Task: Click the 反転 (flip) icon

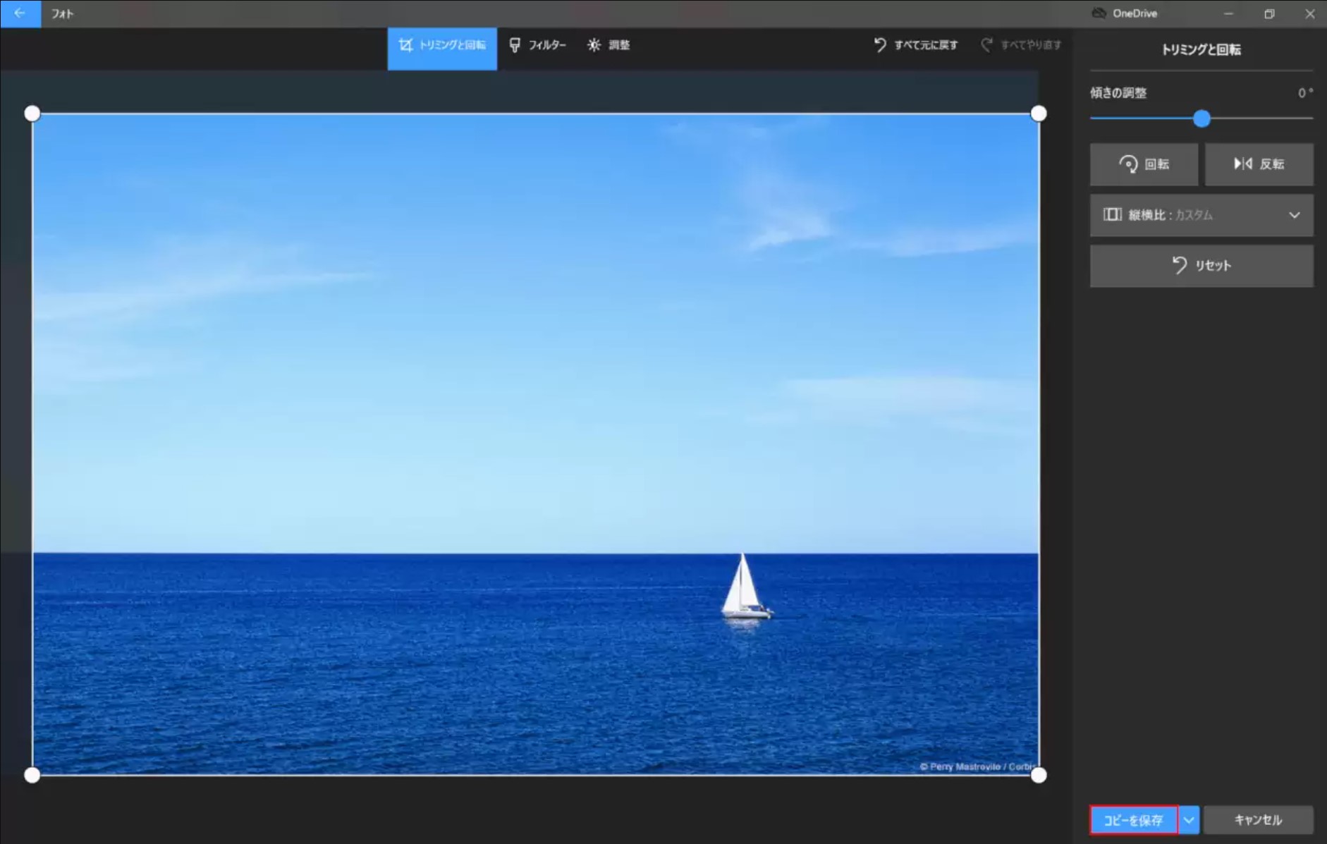Action: click(x=1243, y=164)
